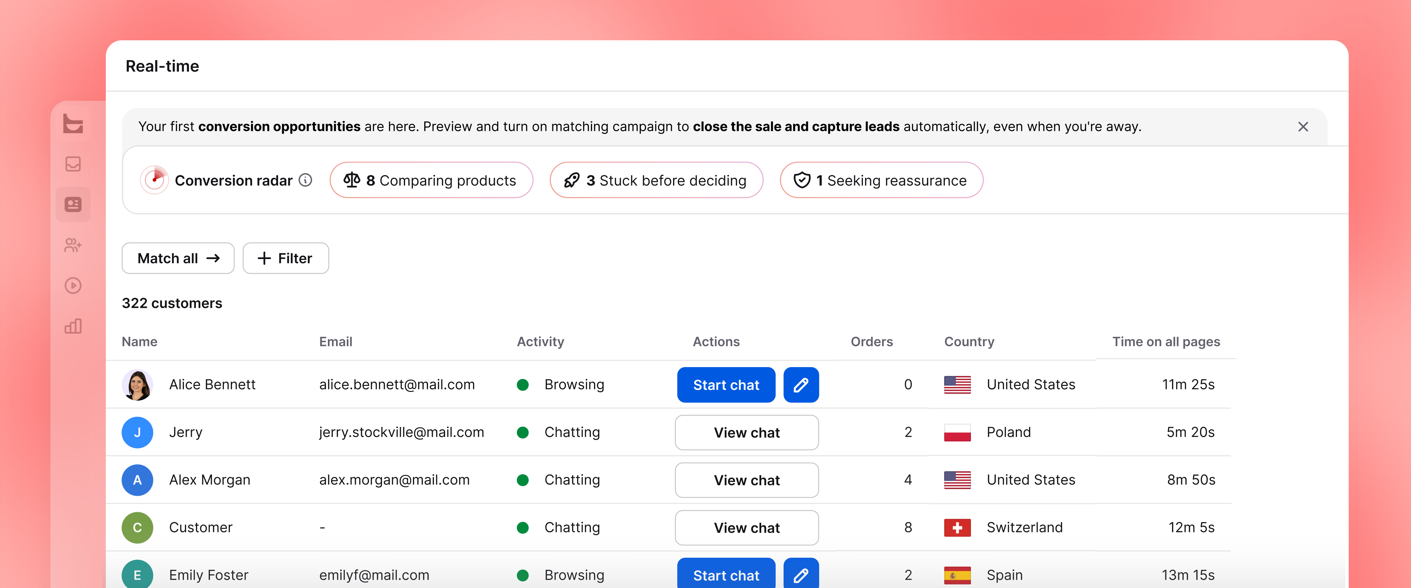This screenshot has height=588, width=1411.
Task: View chat with Alex Morgan
Action: (x=746, y=480)
